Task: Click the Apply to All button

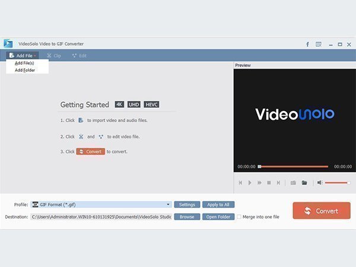Action: tap(218, 205)
